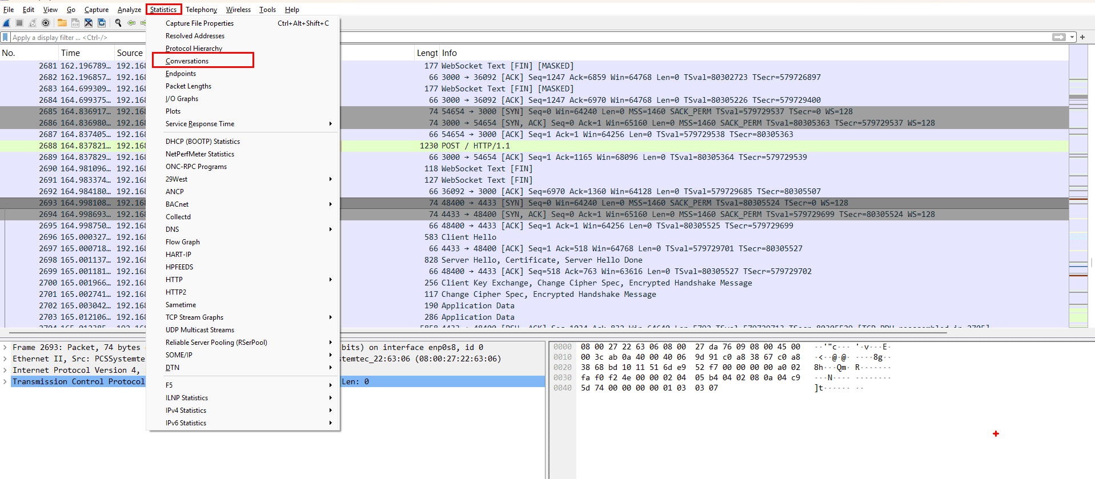
Task: Expand the Internet Protocol Version 4 node
Action: (5, 370)
